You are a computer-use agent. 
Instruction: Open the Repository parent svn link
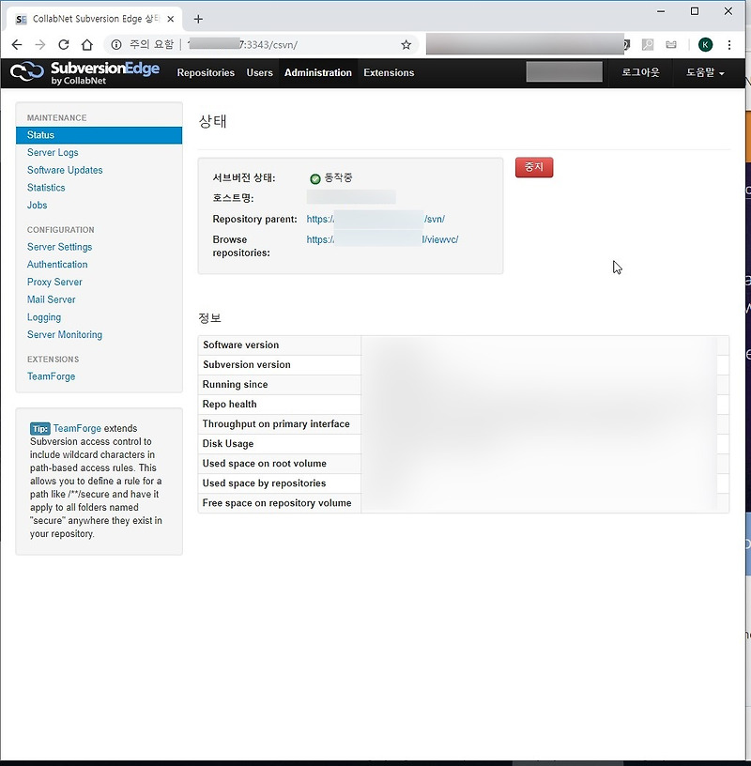[375, 219]
